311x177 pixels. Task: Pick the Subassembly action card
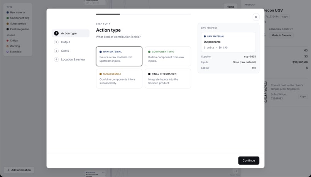coord(119,79)
